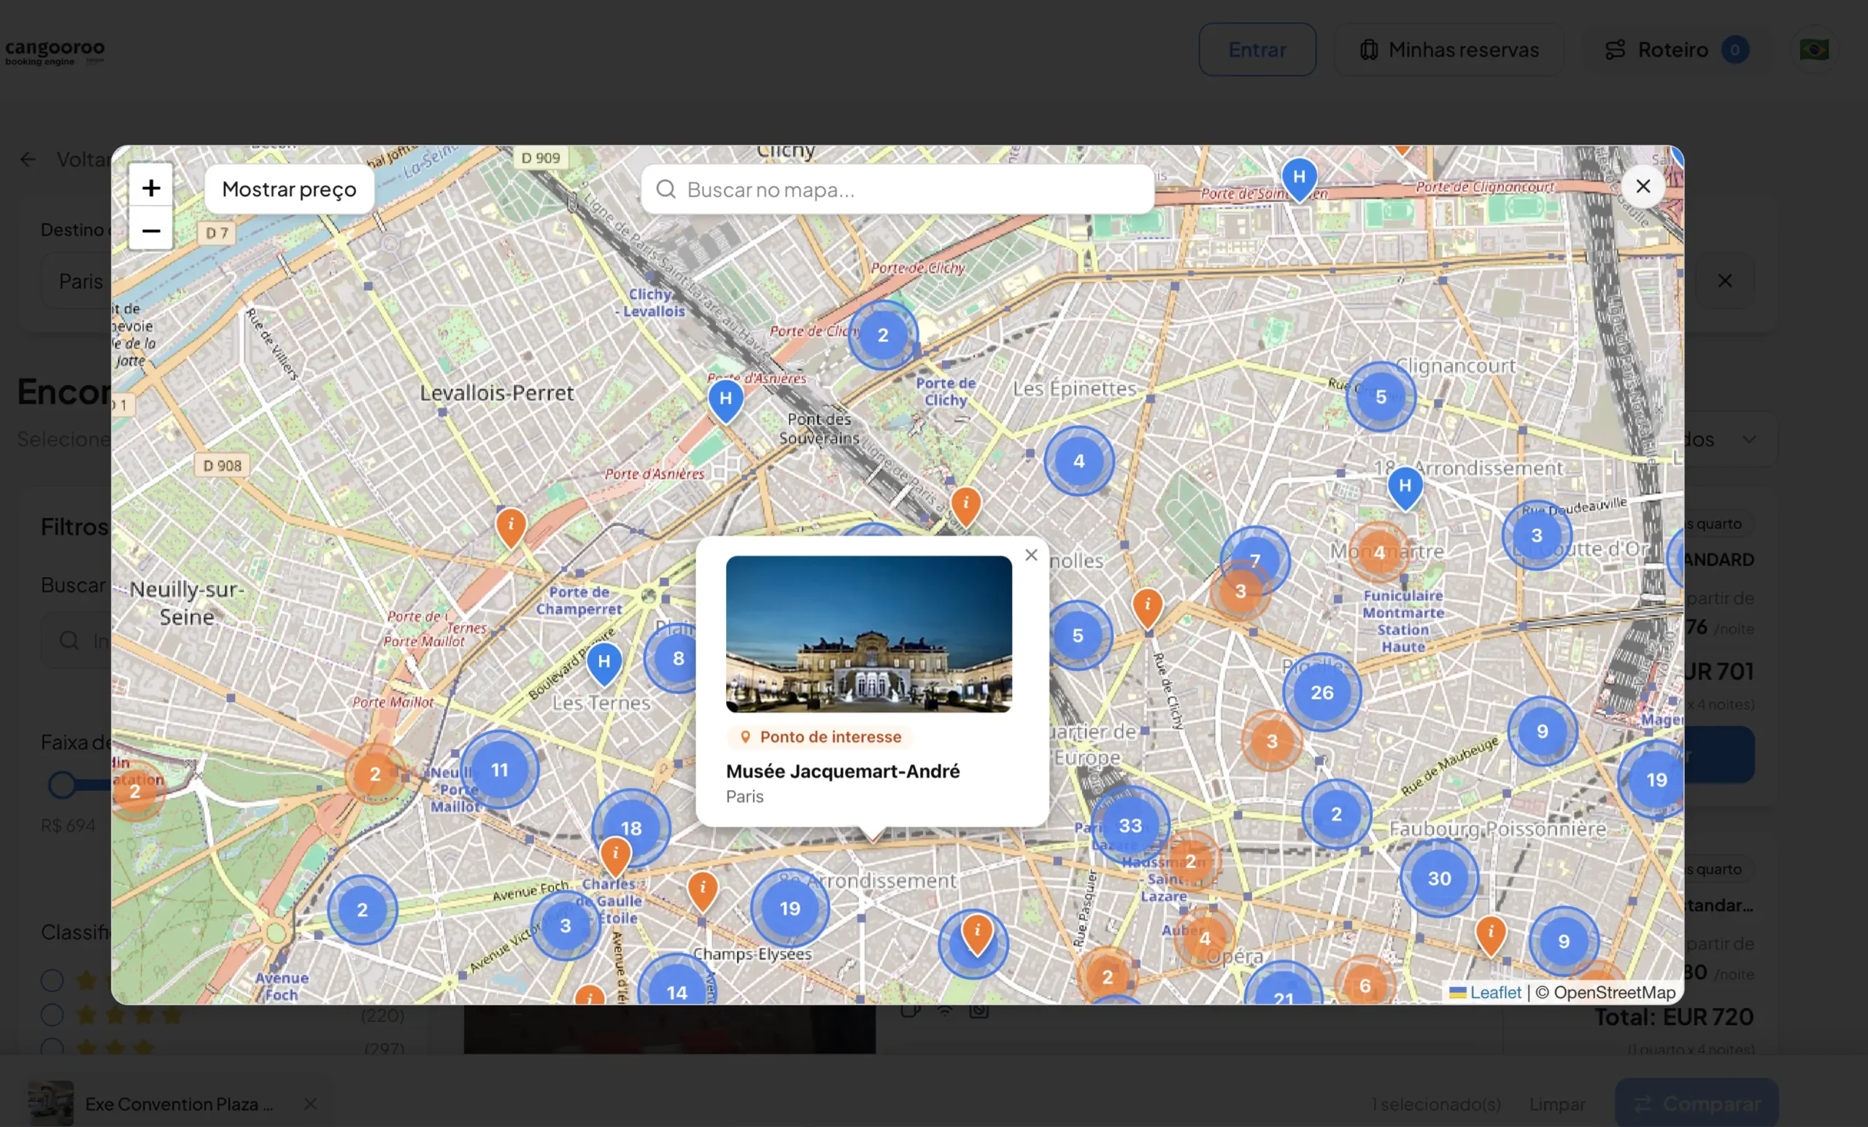Screen dimensions: 1868x1127
Task: Select the hotel H marker near Pont des Souverains
Action: (x=725, y=400)
